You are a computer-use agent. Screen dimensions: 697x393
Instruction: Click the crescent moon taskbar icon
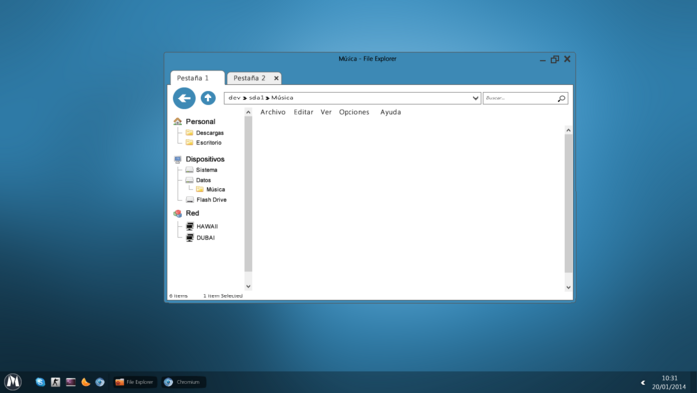(86, 382)
